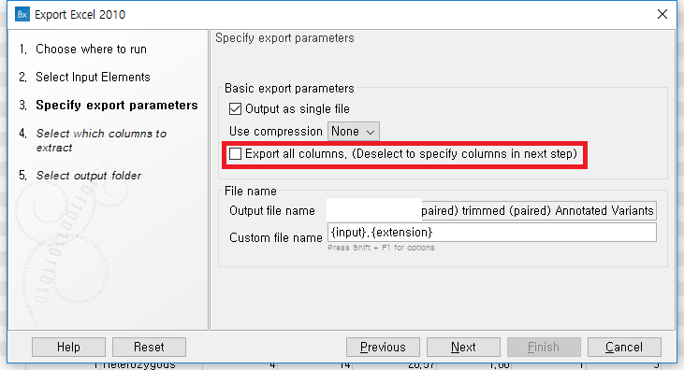Click the Output file name field

point(491,210)
